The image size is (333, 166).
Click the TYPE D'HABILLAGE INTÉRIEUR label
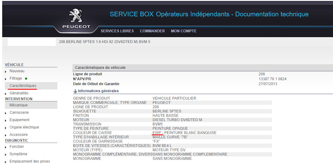101,137
